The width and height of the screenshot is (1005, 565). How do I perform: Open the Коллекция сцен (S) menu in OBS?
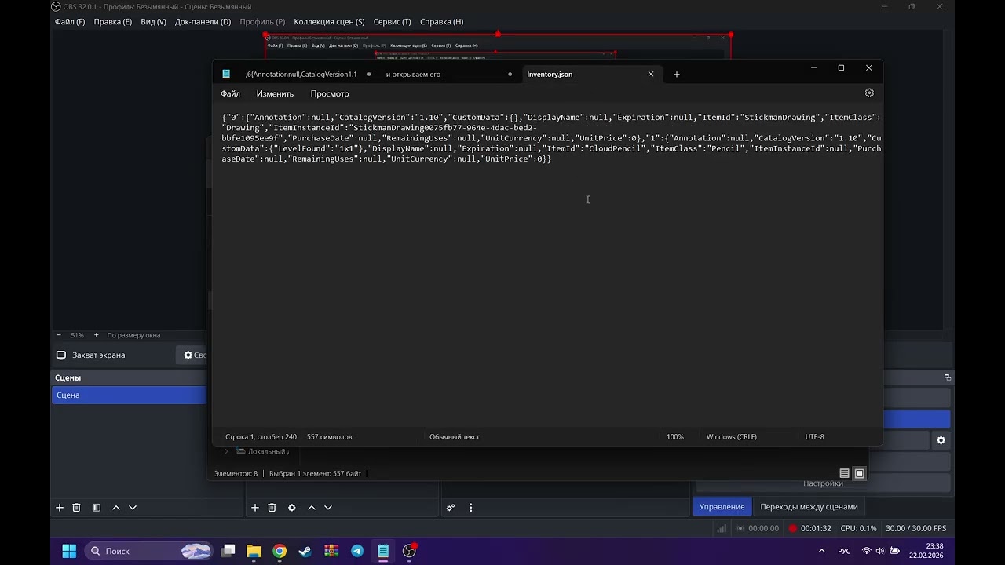tap(330, 22)
